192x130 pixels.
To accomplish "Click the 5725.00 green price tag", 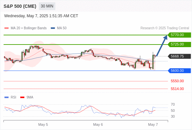I will coord(179,45).
